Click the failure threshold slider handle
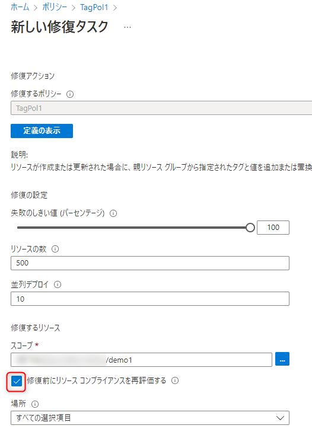 pos(250,228)
